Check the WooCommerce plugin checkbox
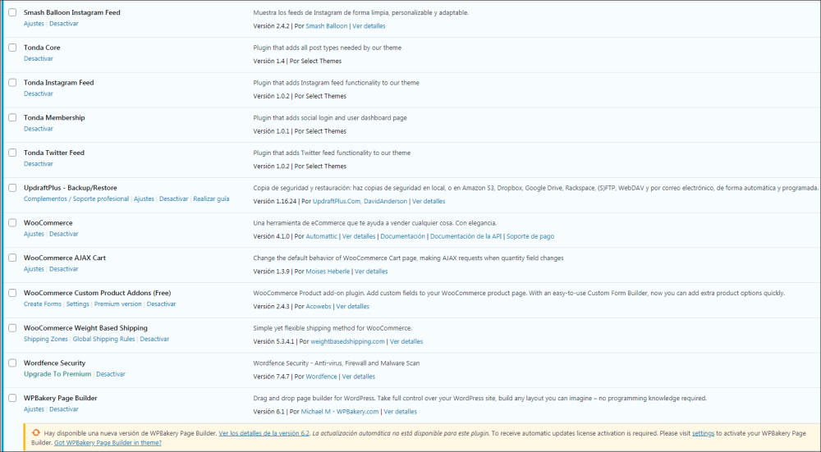 (x=12, y=223)
